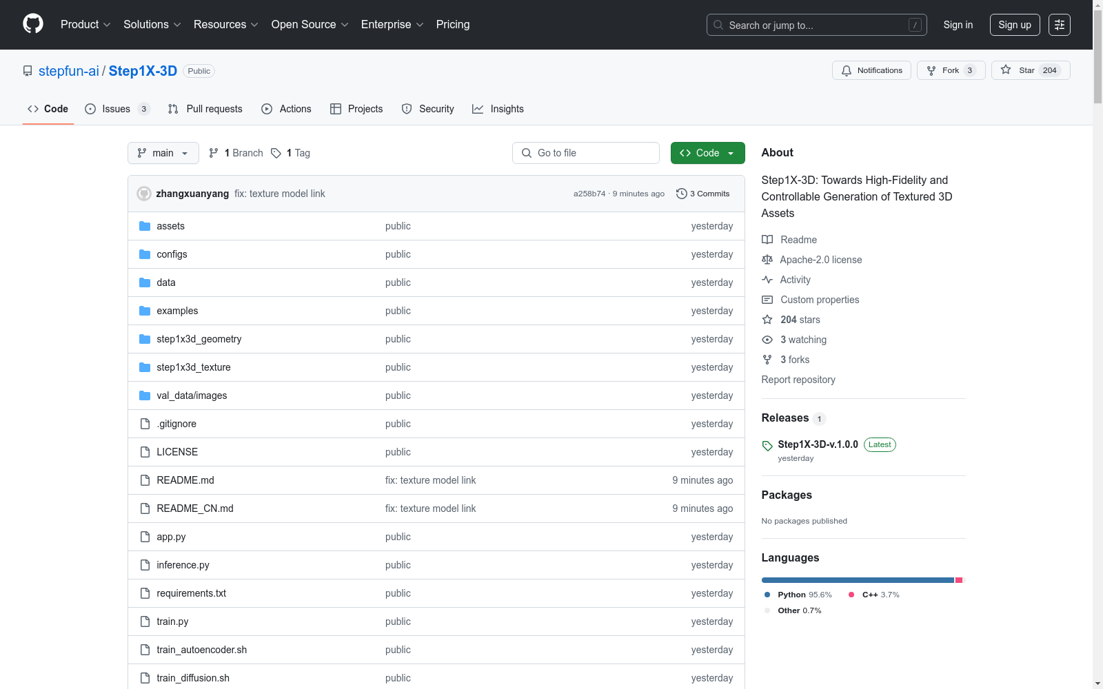Click the C++ pink language dot
Image resolution: width=1103 pixels, height=689 pixels.
coord(851,595)
